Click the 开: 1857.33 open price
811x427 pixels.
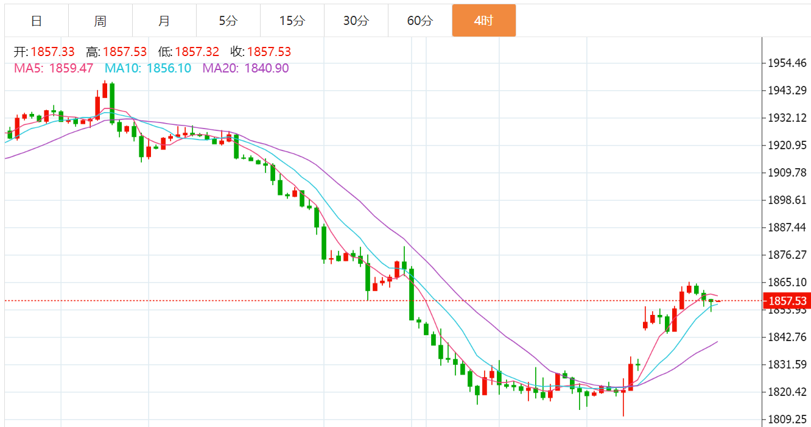(44, 52)
